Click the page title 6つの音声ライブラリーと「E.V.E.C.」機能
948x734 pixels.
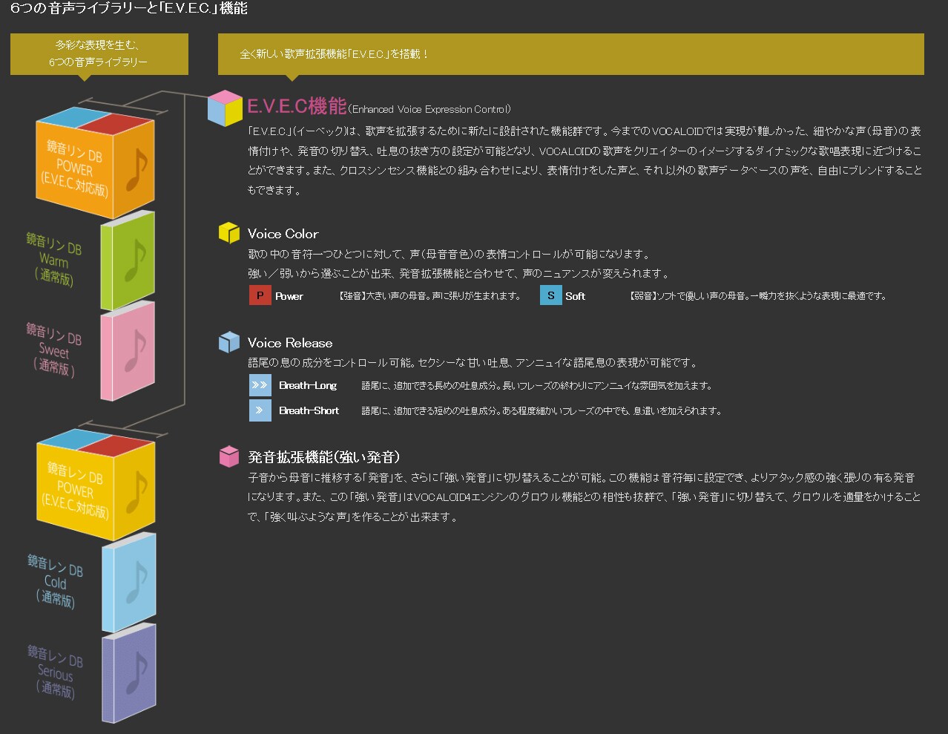tap(129, 9)
